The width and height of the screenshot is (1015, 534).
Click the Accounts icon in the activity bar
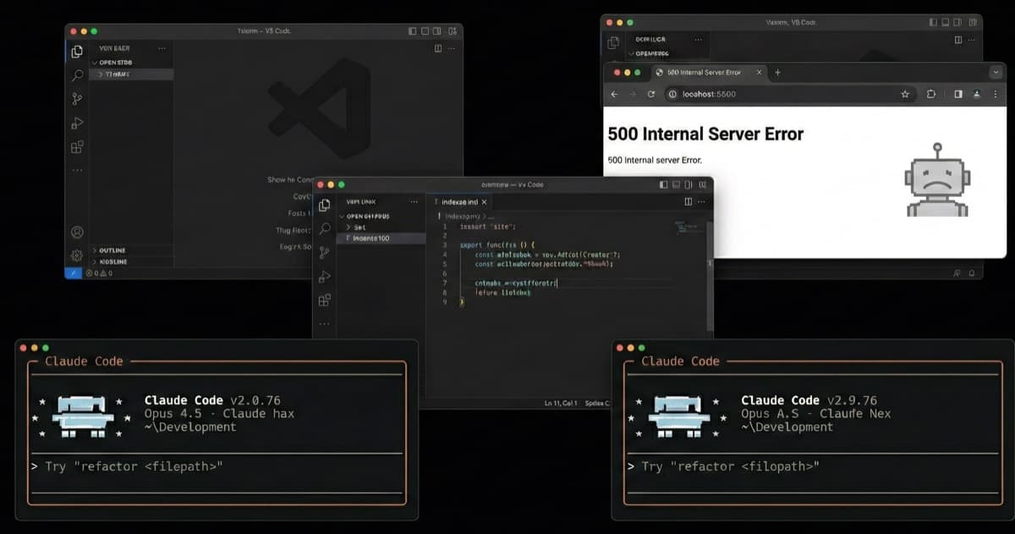tap(77, 231)
